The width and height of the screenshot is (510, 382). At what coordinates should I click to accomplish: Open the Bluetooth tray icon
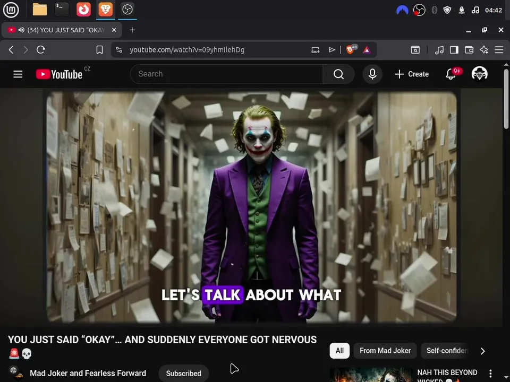[x=434, y=10]
